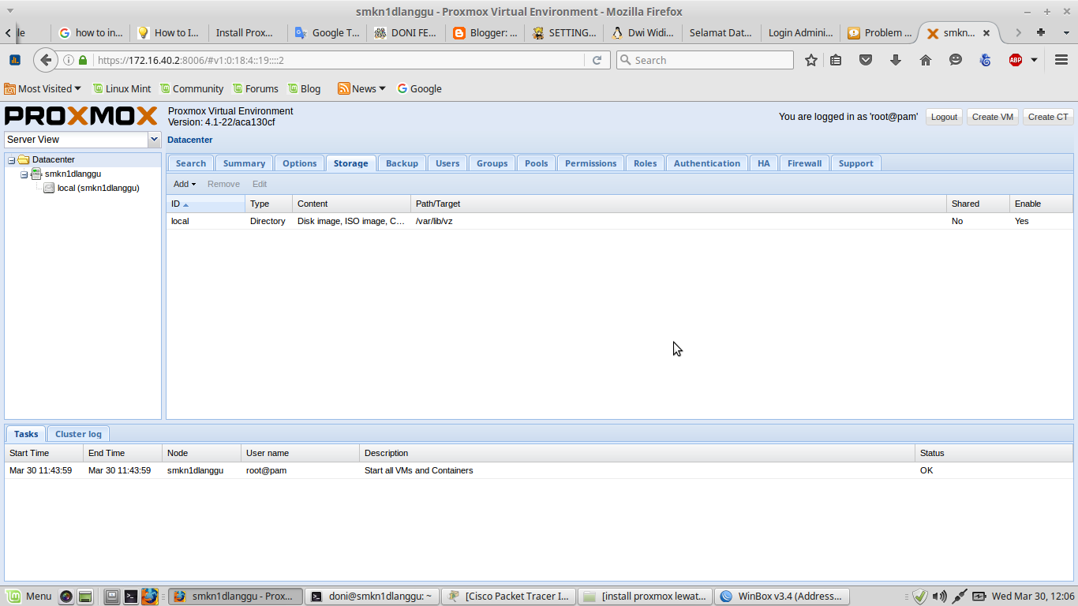Open the Linux Mint bookmark
The height and width of the screenshot is (606, 1078).
point(122,88)
